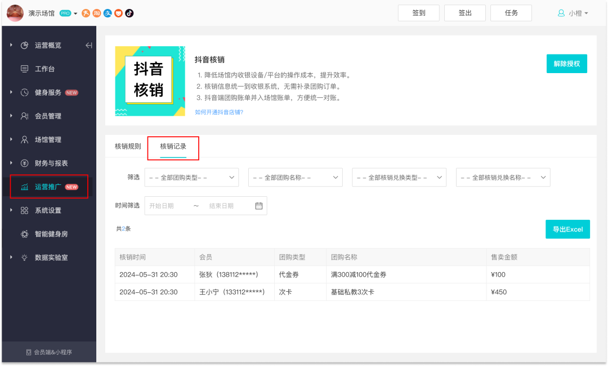This screenshot has width=608, height=366.
Task: Click the 导出Excel button
Action: (x=567, y=229)
